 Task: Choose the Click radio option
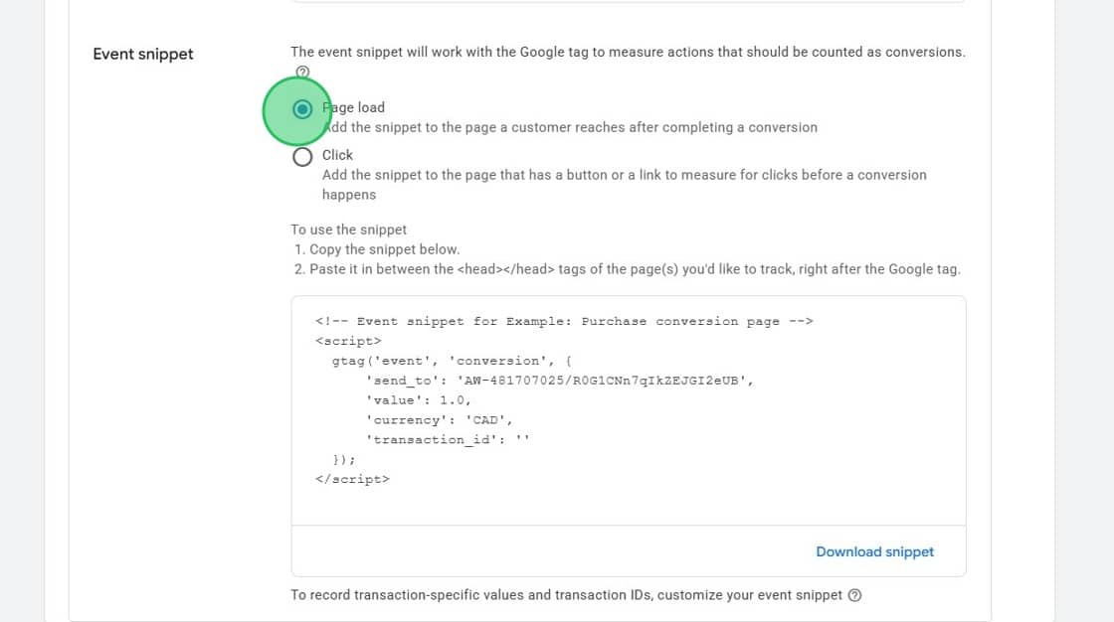[x=303, y=156]
